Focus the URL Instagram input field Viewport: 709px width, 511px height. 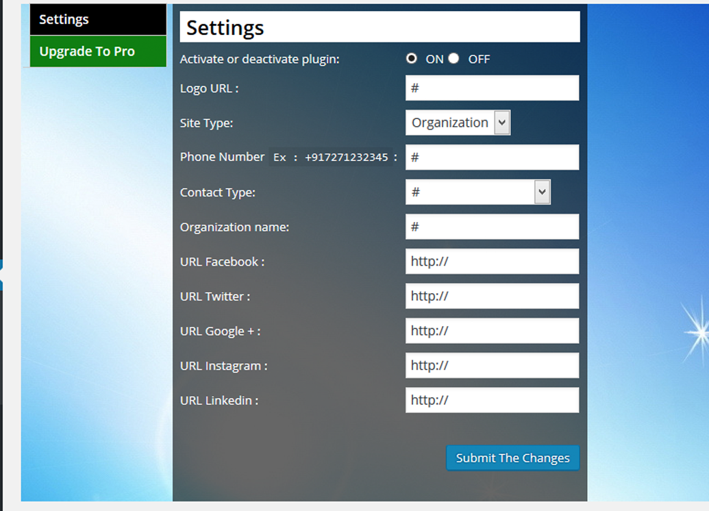[x=492, y=365]
